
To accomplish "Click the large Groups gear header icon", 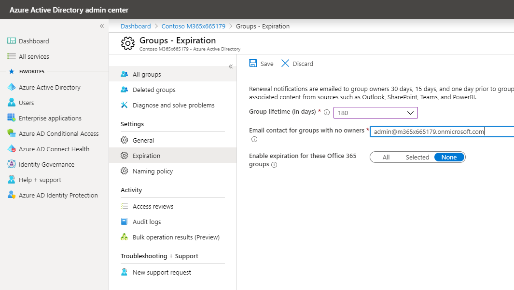I will click(x=127, y=43).
